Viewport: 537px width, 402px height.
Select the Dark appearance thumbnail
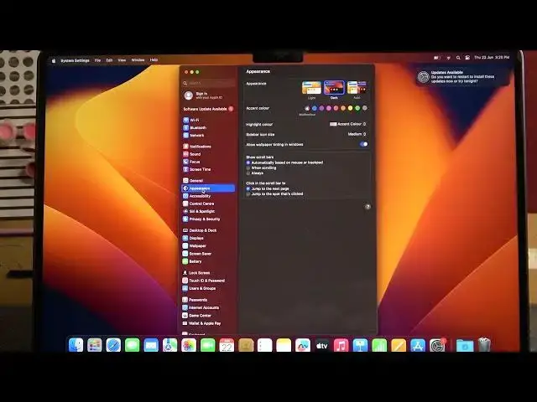tap(334, 88)
